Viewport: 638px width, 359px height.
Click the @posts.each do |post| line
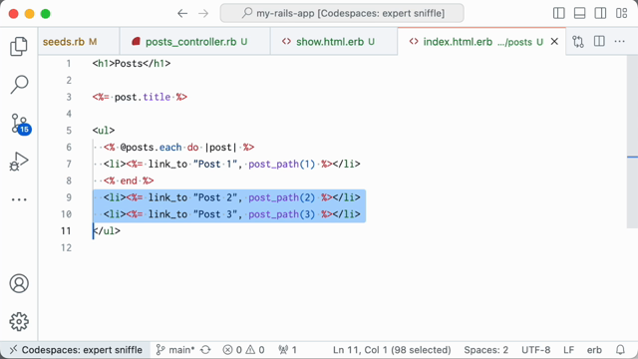179,148
